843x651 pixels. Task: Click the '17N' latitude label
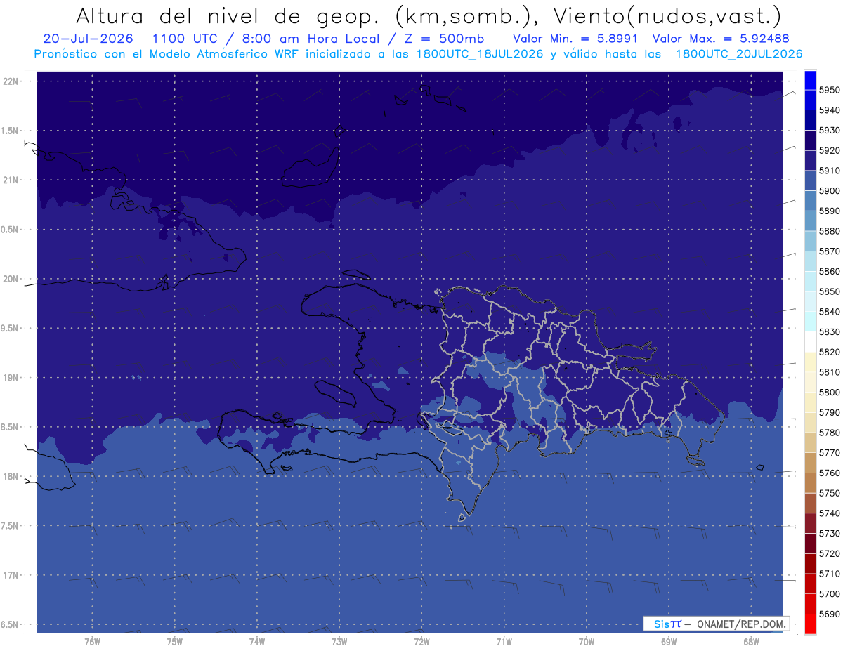[x=11, y=575]
